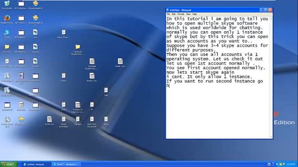Minimize the Notepad window
This screenshot has width=298, height=167.
click(262, 10)
